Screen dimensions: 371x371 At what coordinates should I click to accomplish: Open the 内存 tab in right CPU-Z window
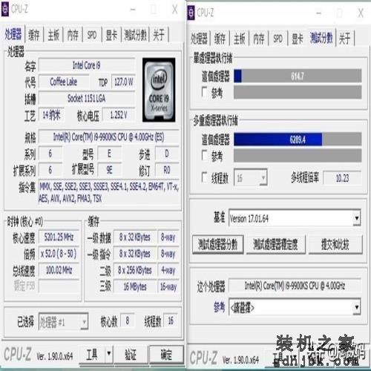[259, 39]
